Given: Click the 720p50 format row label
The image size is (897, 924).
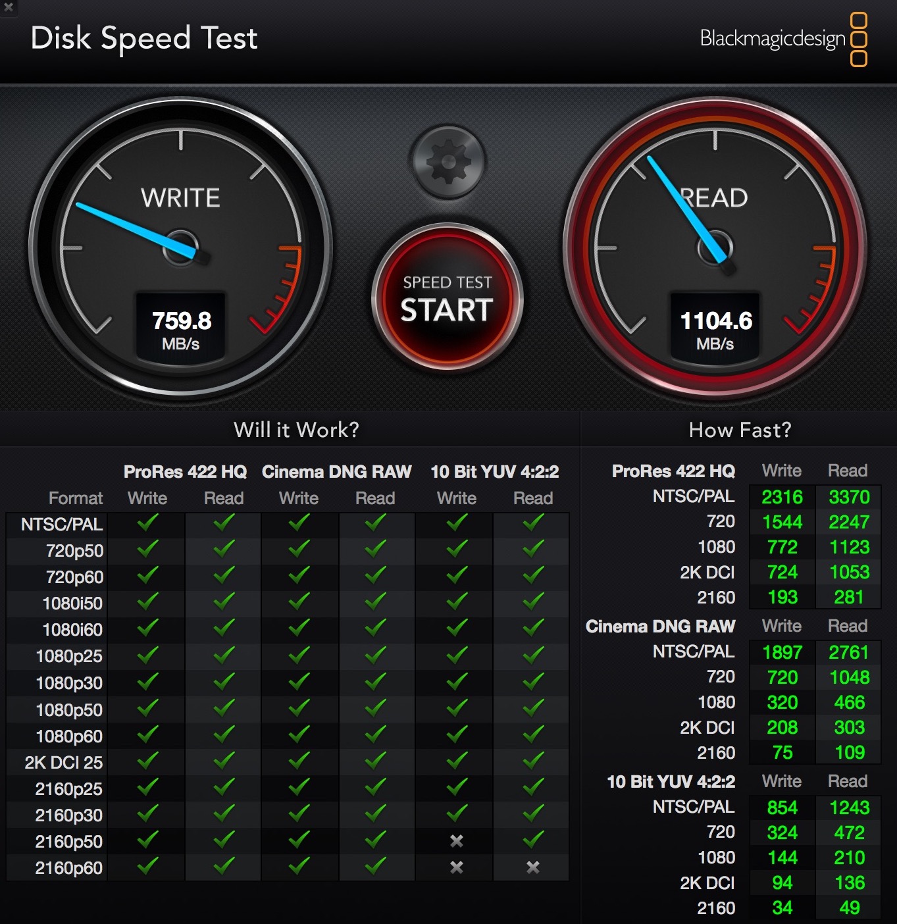Looking at the screenshot, I should pos(74,551).
